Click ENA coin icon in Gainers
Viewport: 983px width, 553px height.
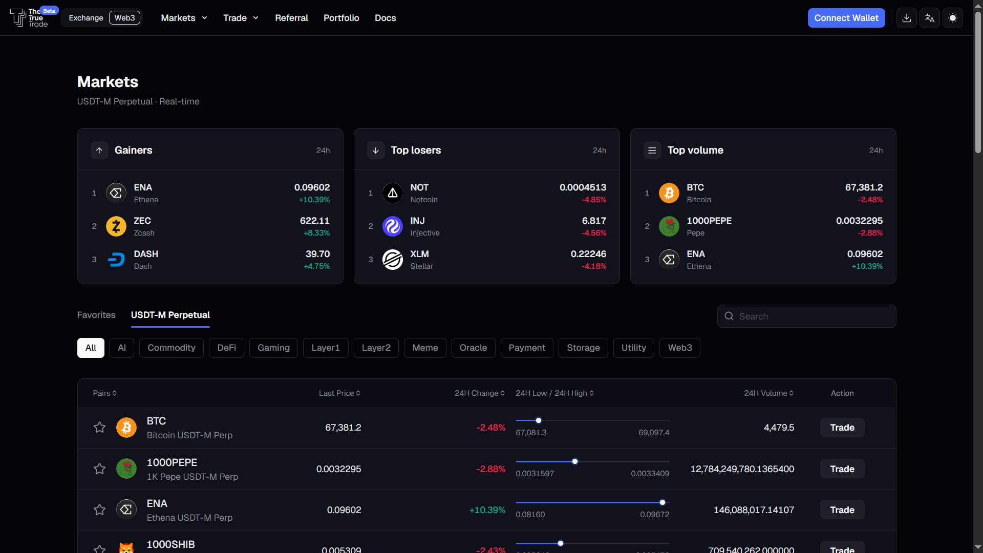click(116, 193)
